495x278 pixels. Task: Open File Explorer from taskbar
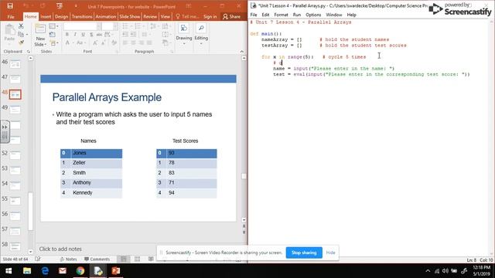[x=27, y=271]
